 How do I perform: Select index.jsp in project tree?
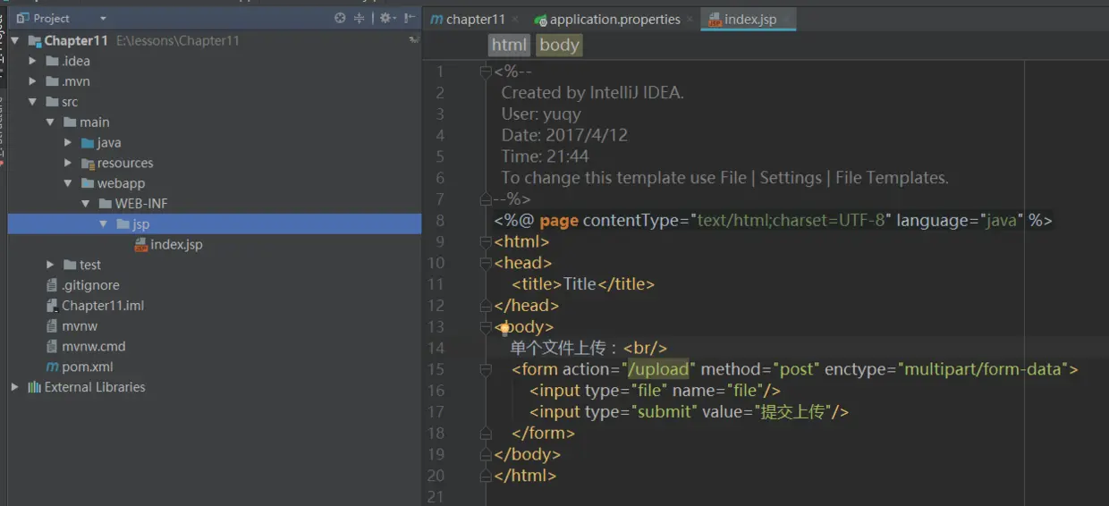click(x=176, y=244)
